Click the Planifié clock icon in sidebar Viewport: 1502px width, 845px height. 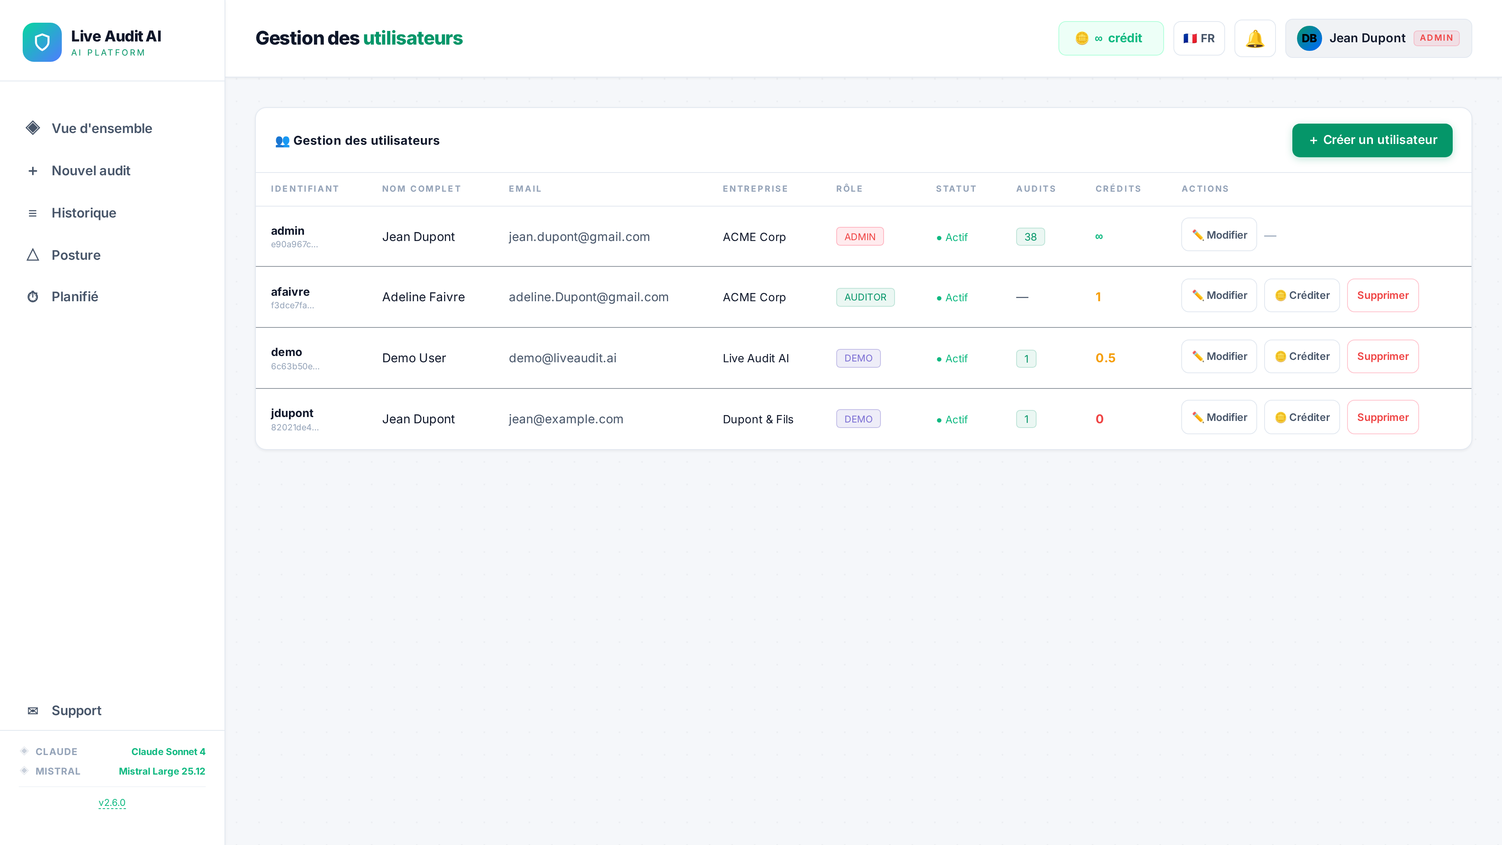(x=32, y=297)
